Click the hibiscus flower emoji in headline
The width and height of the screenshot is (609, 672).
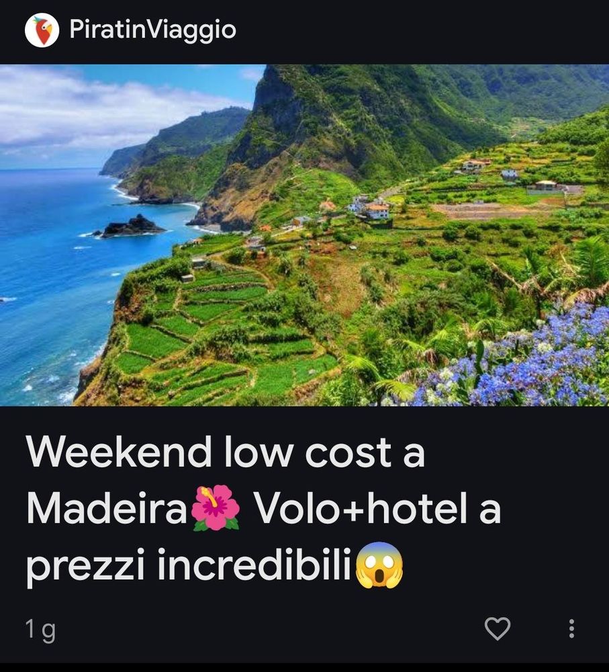(x=215, y=508)
